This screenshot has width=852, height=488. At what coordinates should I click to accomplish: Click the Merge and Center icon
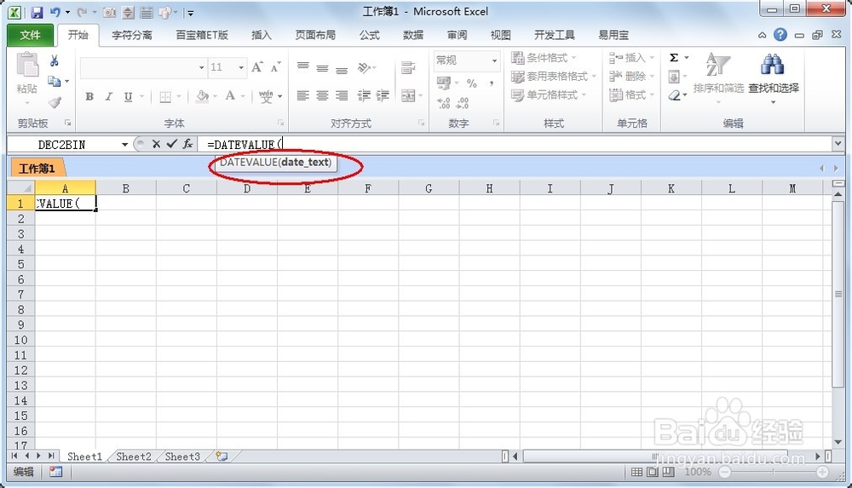pos(408,95)
